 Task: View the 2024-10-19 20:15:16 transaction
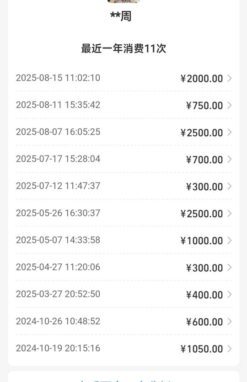tap(123, 349)
